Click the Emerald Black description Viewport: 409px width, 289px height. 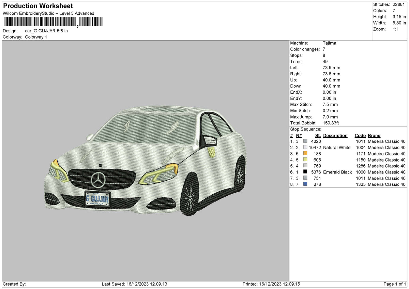pyautogui.click(x=337, y=172)
